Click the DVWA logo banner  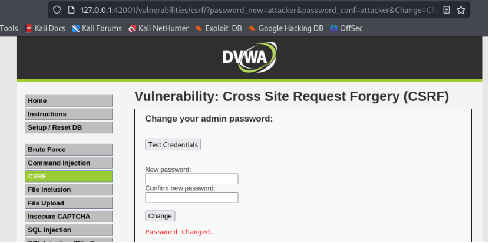tap(249, 57)
